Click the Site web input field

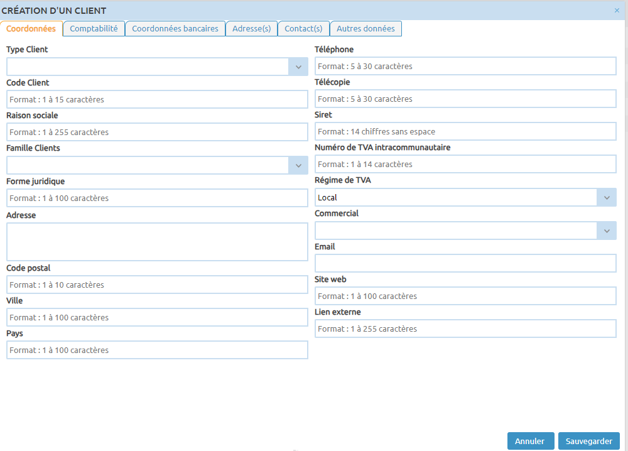click(x=465, y=296)
